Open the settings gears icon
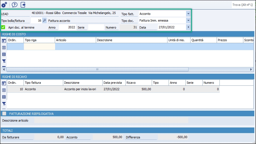 [x=4, y=5]
